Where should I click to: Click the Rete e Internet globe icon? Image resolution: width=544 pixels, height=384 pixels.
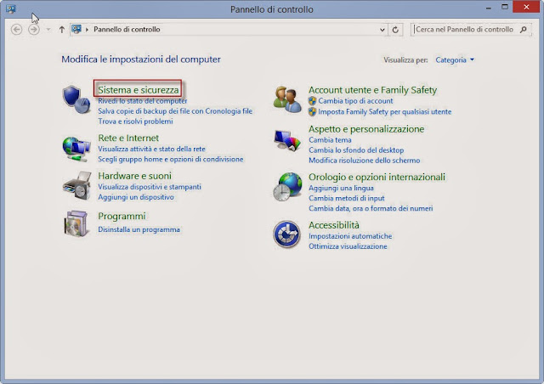(x=77, y=147)
